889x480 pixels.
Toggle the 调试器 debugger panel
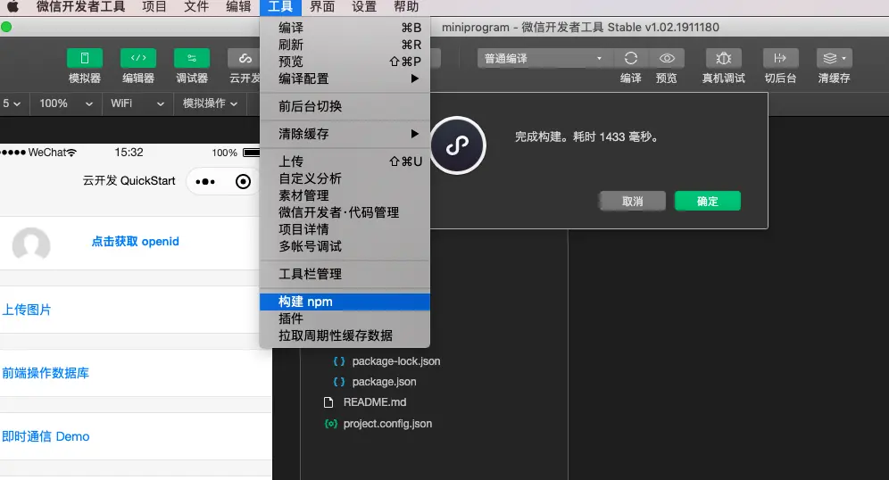click(x=192, y=58)
